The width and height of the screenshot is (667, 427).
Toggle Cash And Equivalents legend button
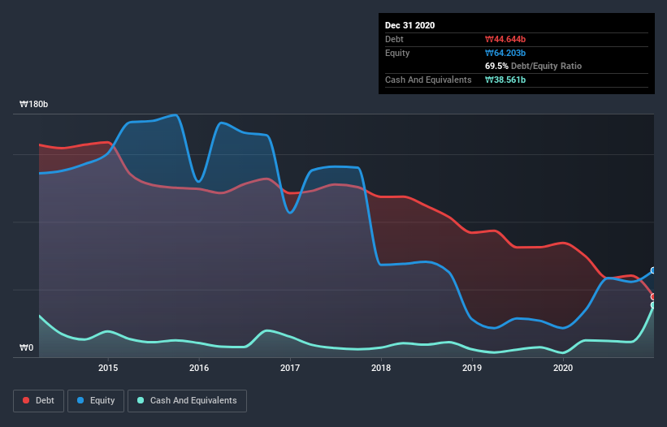coord(187,401)
